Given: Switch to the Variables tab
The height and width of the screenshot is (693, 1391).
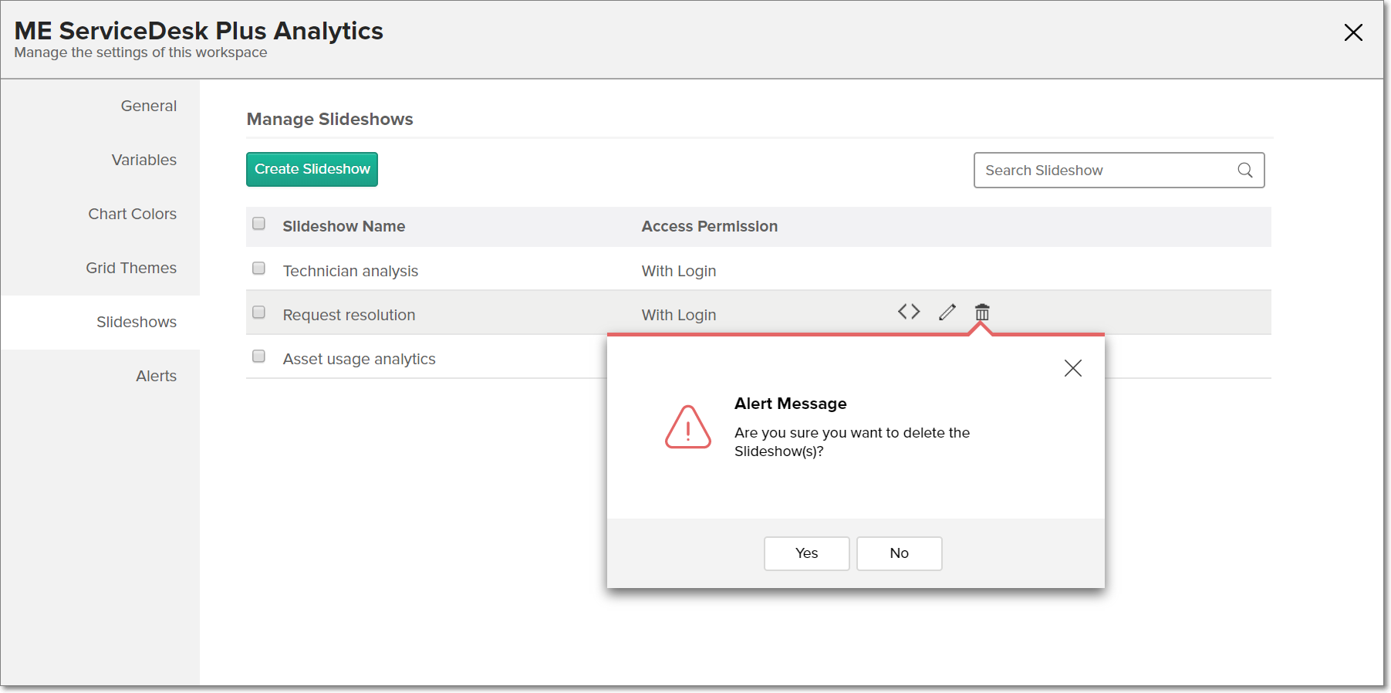Looking at the screenshot, I should coord(143,161).
